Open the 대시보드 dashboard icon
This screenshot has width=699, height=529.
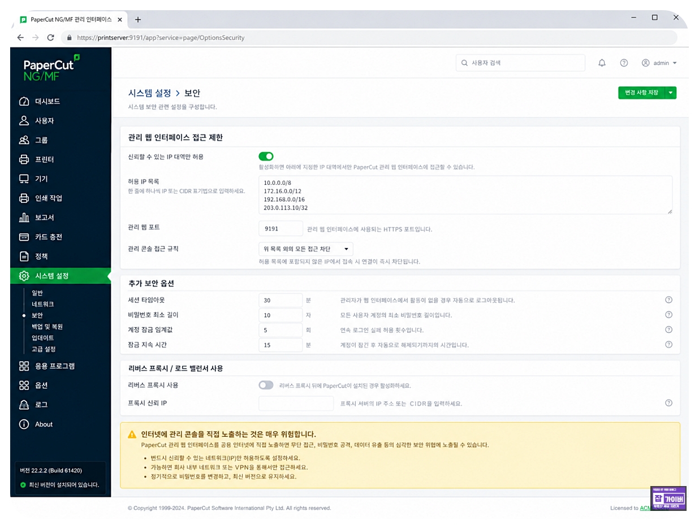[x=24, y=102]
